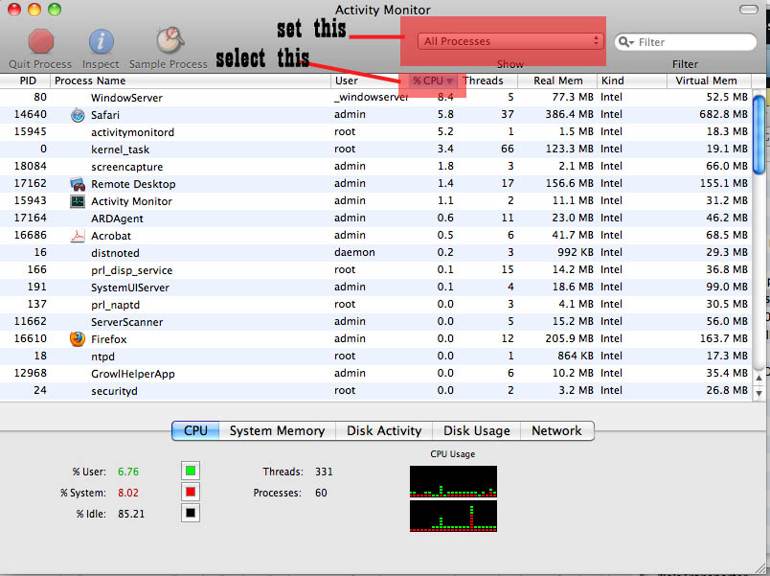770x576 pixels.
Task: Click the Quit Process stop-sign icon
Action: click(x=41, y=41)
